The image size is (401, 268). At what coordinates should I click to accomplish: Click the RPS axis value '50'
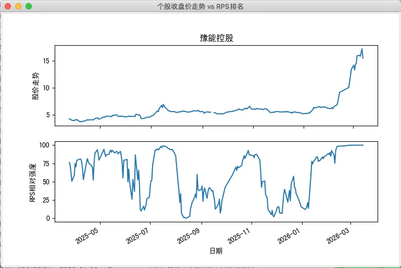click(x=46, y=182)
